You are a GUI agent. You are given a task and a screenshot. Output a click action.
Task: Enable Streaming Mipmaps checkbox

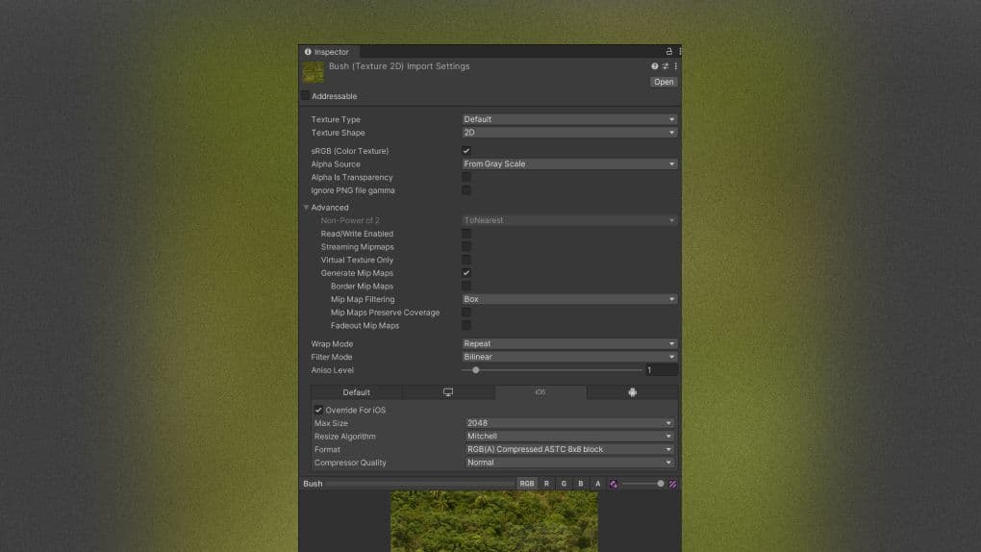pos(466,246)
